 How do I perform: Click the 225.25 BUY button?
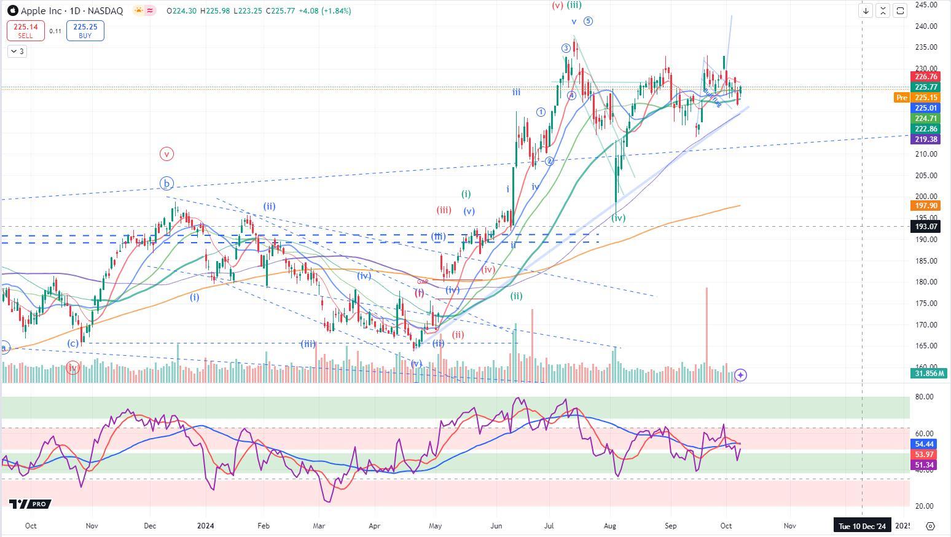85,31
